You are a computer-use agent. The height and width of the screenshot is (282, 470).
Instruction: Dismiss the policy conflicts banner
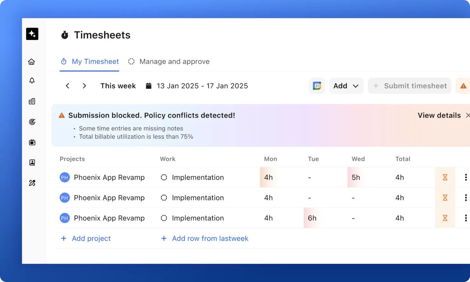pos(468,115)
